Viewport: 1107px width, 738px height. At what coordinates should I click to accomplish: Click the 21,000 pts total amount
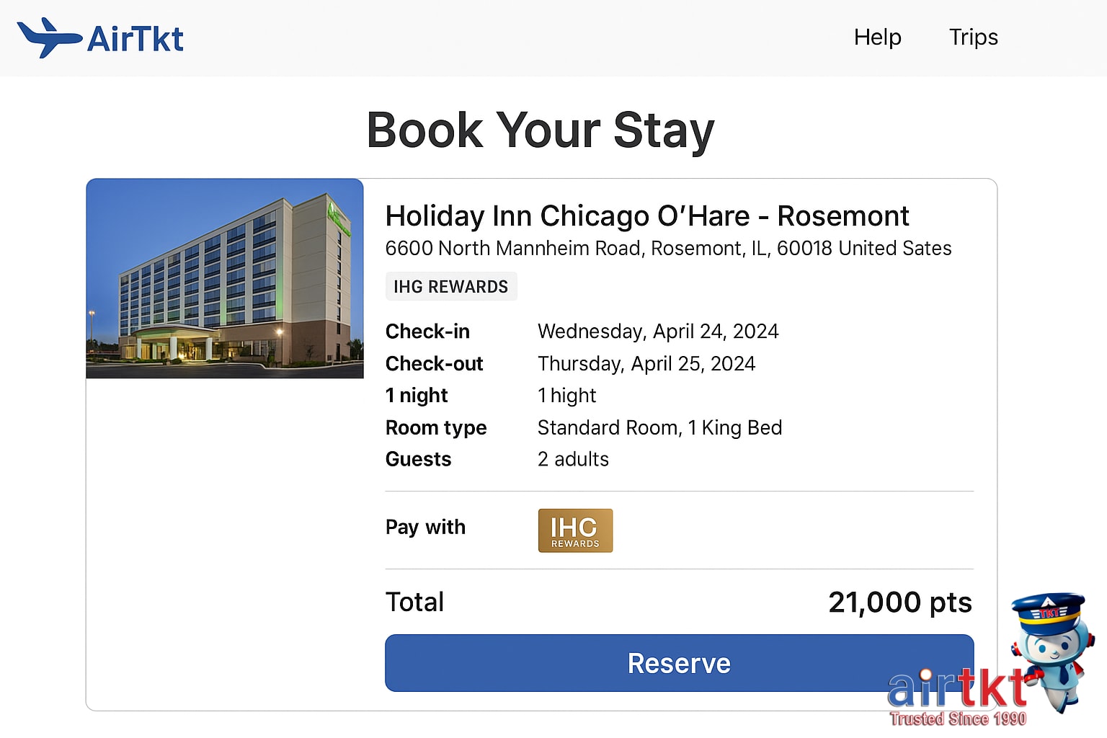(900, 603)
